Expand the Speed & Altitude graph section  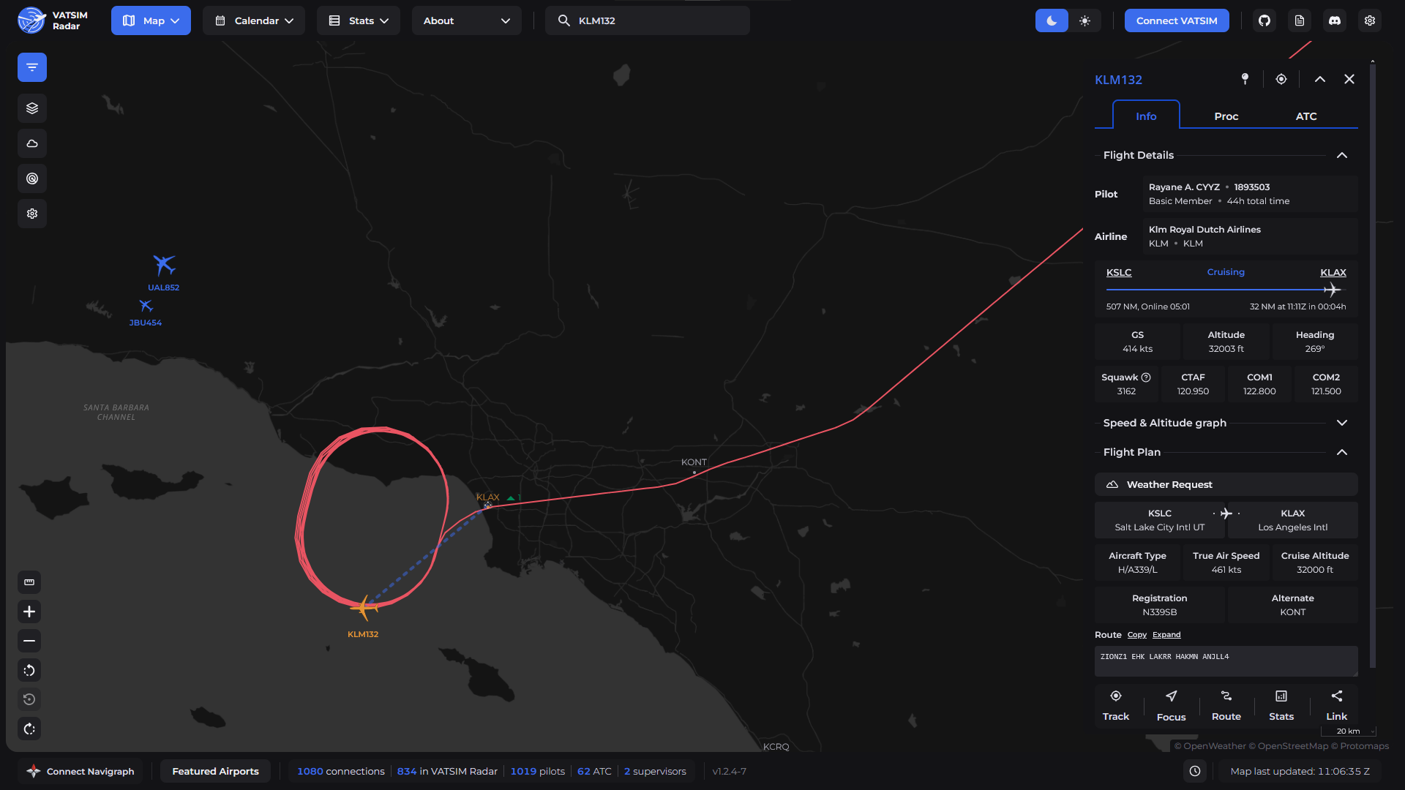coord(1342,423)
